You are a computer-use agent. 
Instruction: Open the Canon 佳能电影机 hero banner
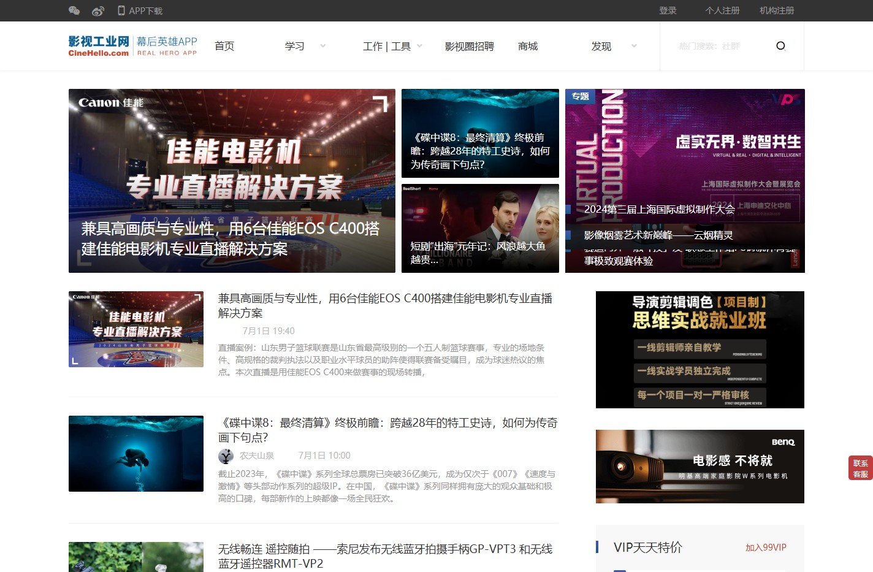coord(232,181)
